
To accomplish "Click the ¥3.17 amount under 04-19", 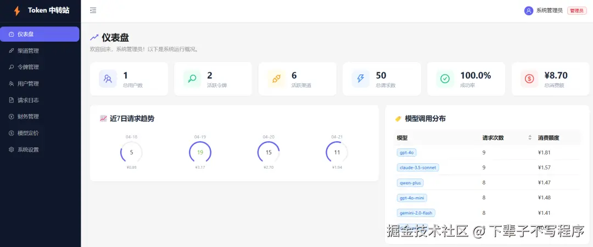I will tap(200, 168).
